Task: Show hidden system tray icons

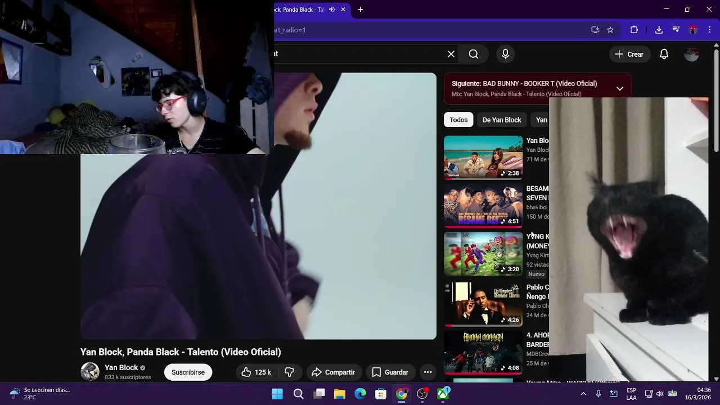Action: pos(583,394)
